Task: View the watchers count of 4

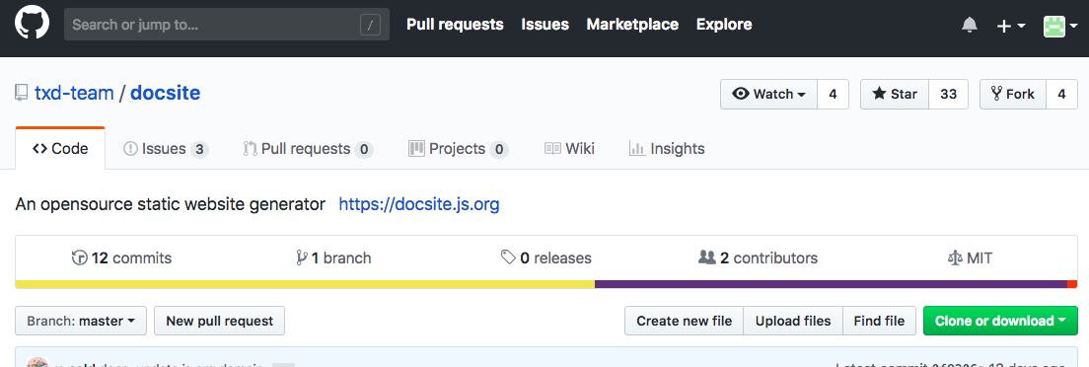Action: 833,95
